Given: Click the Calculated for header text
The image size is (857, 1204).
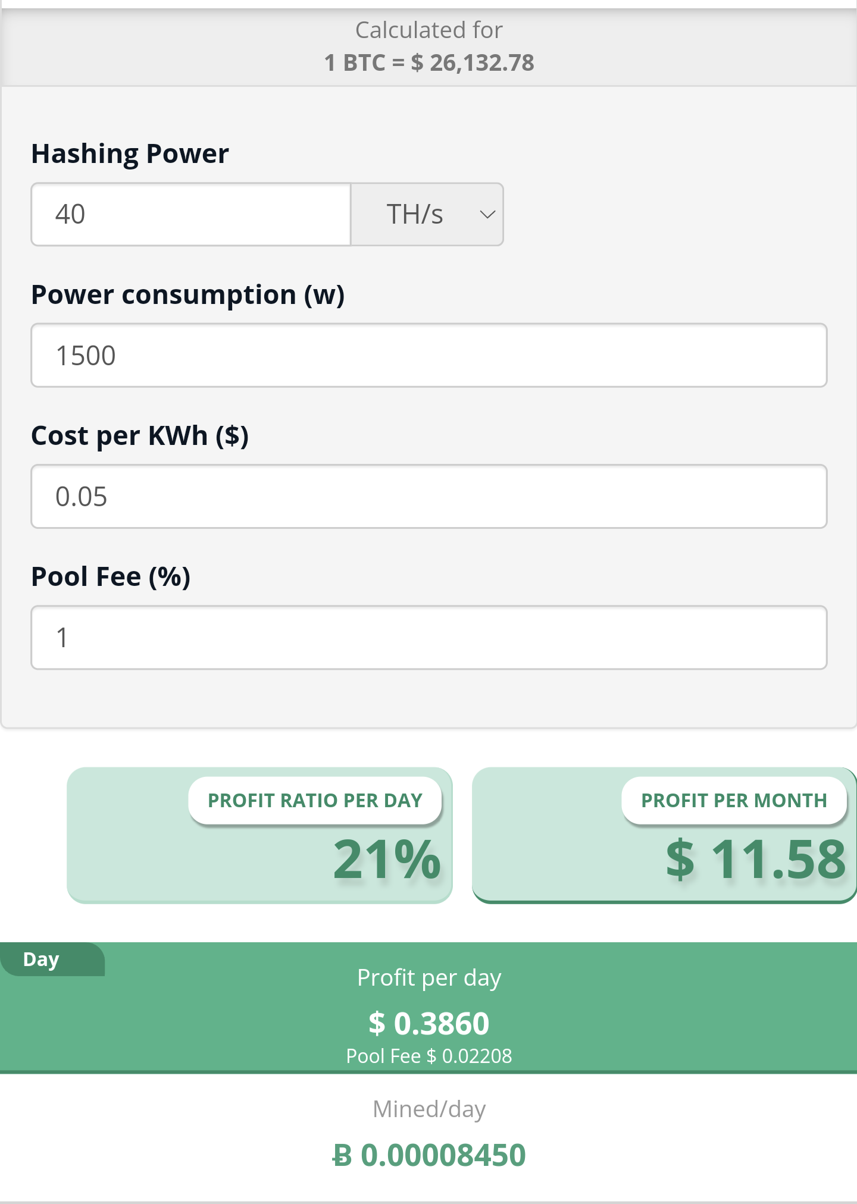Looking at the screenshot, I should [429, 30].
